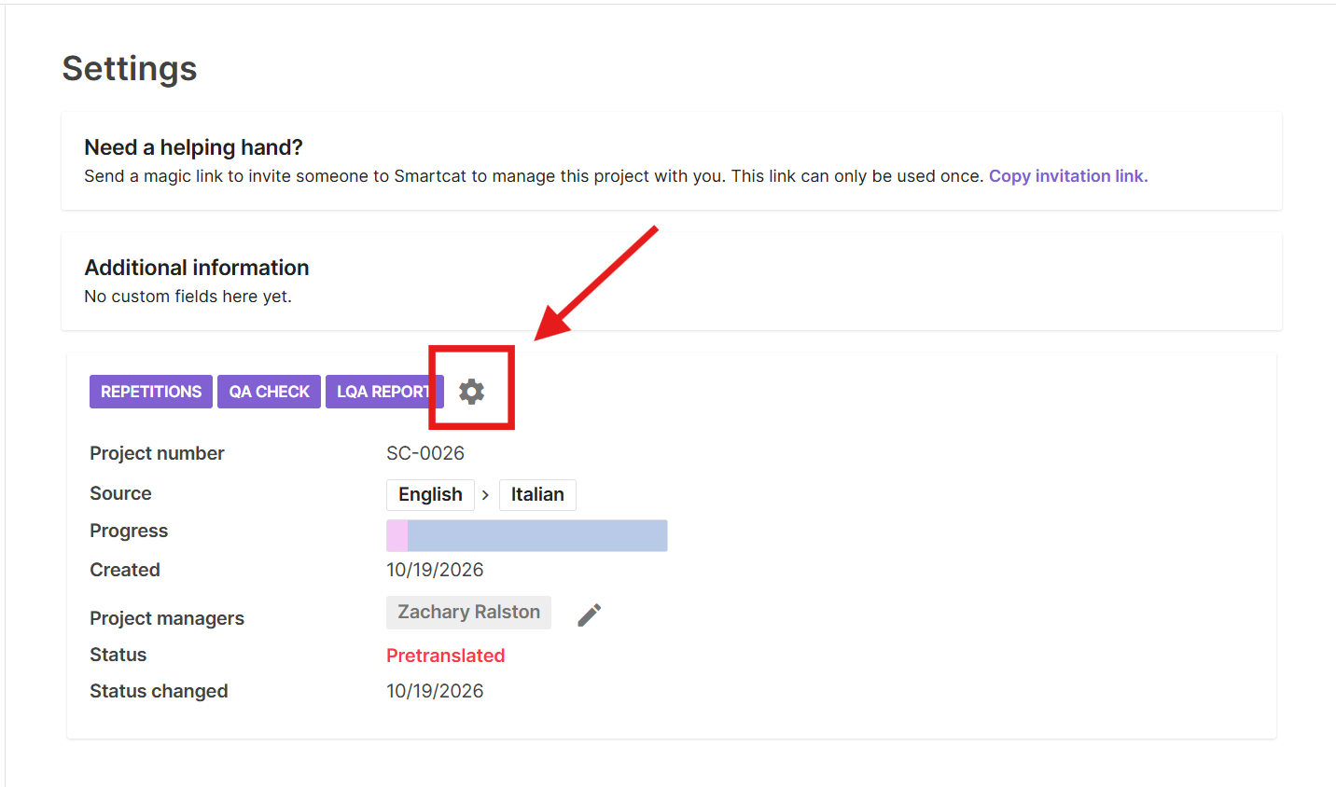Click the project progress bar

point(527,535)
